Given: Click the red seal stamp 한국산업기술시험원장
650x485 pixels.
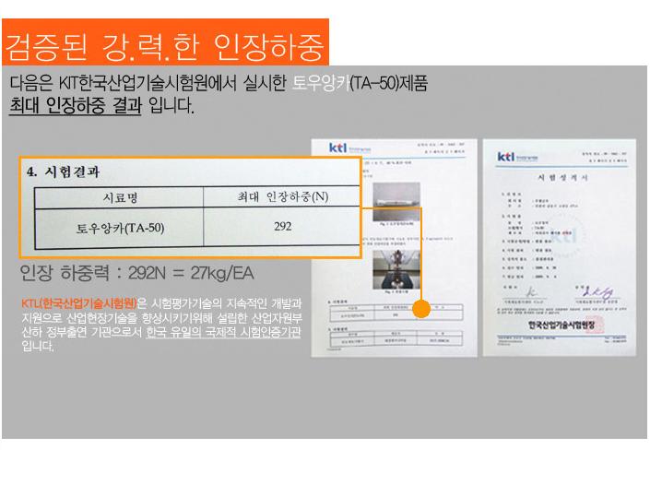Looking at the screenshot, I should 595,325.
